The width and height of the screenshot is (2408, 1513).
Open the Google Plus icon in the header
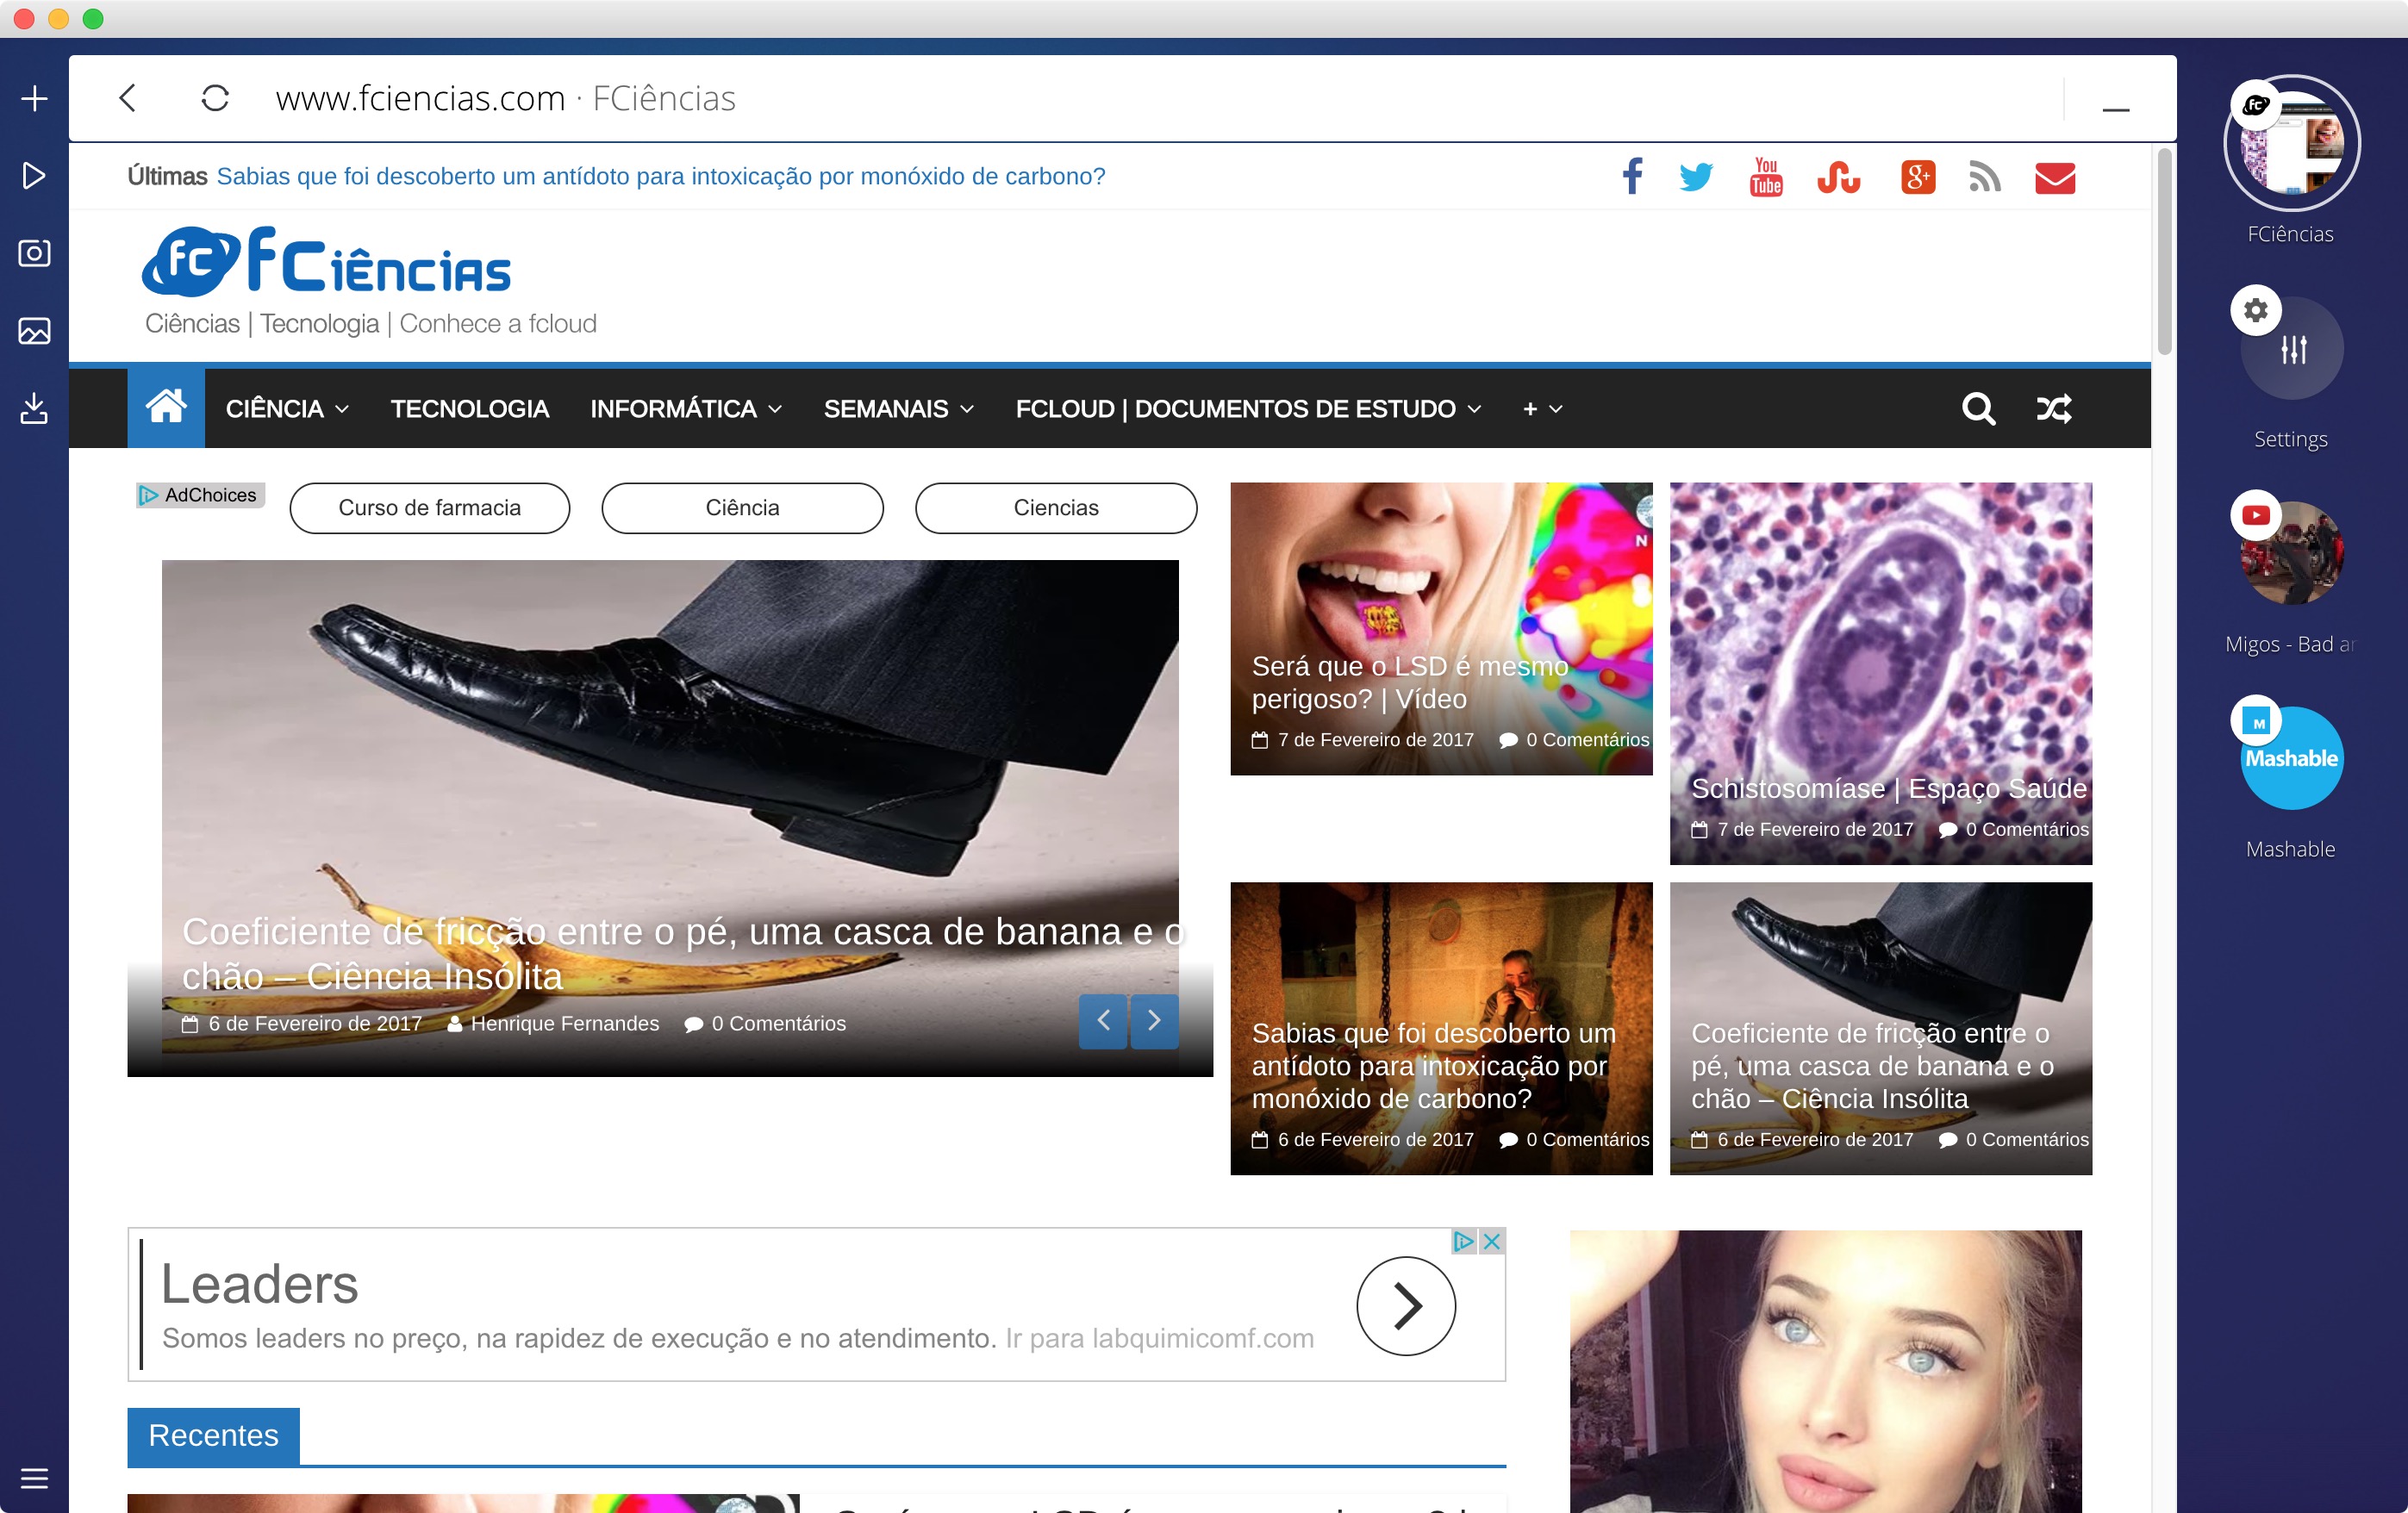1917,177
